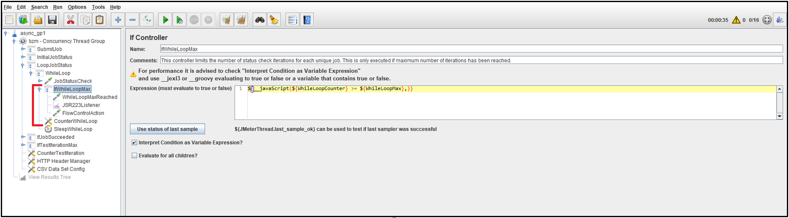Viewport: 789px width, 218px height.
Task: Open the Function Helper list icon
Action: tap(293, 20)
